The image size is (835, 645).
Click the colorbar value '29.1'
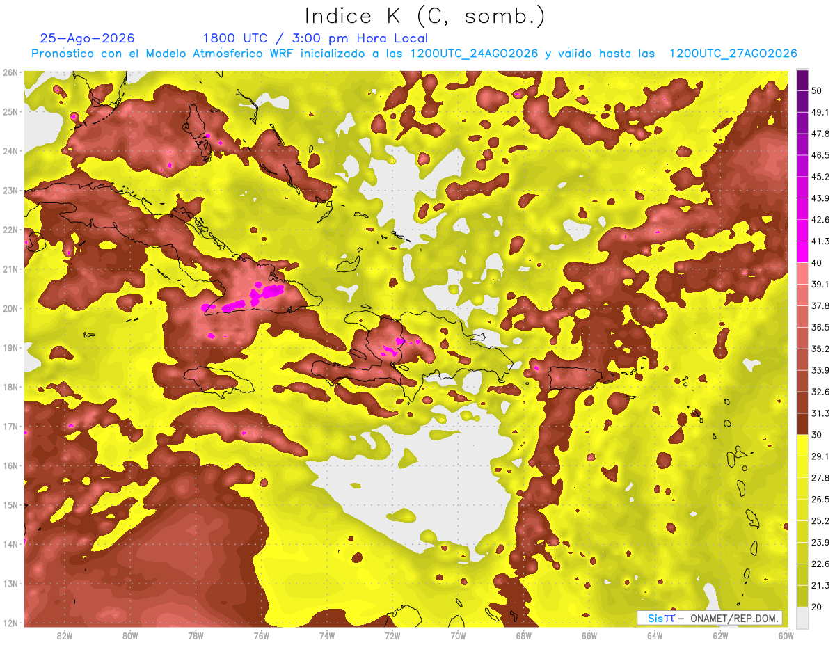pyautogui.click(x=821, y=456)
